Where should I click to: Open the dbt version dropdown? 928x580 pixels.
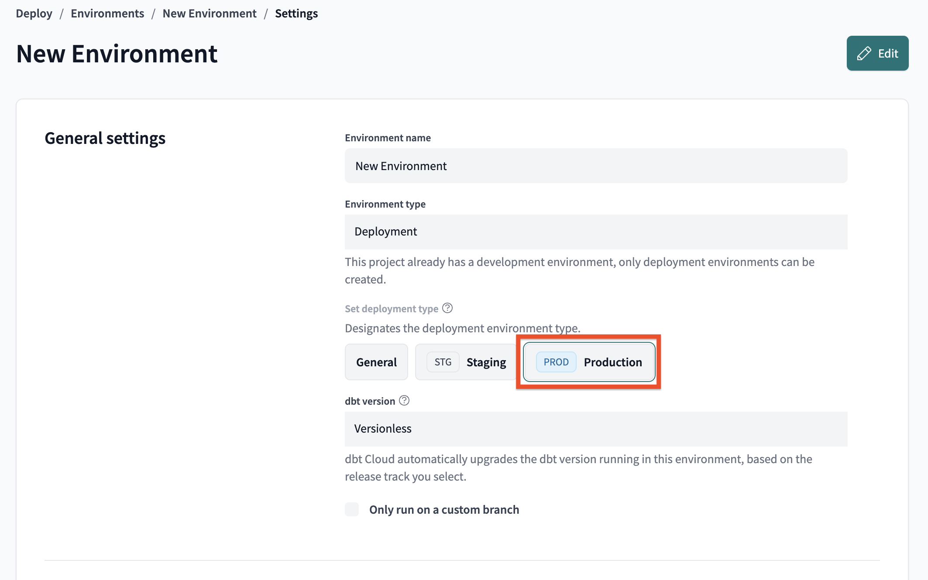pos(596,428)
